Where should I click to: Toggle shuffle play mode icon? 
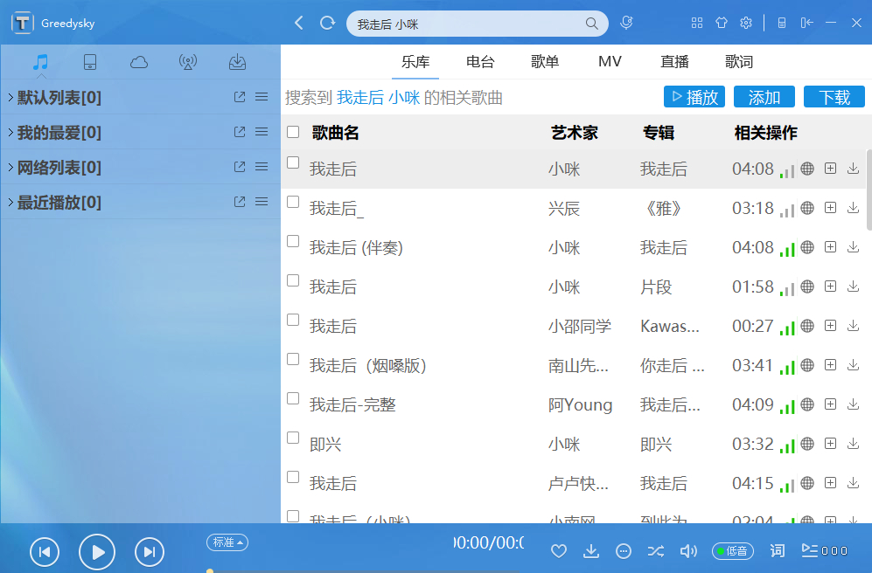656,551
